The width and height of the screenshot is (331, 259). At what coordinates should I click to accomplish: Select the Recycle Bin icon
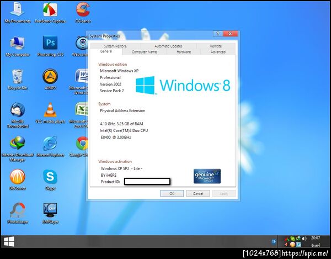17,80
